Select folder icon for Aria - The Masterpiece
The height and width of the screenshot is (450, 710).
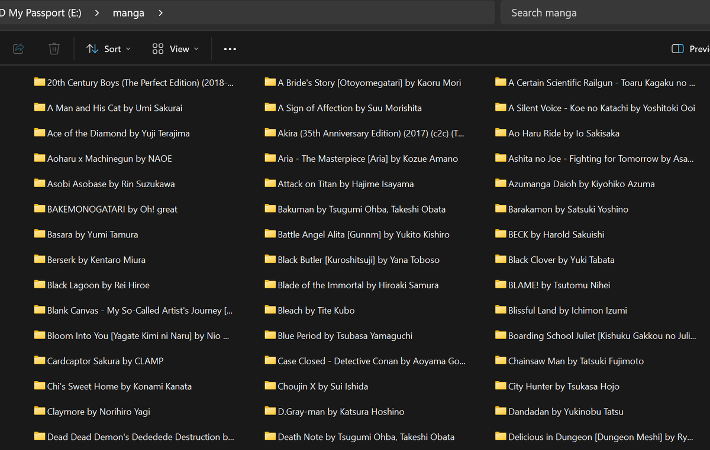pos(270,158)
